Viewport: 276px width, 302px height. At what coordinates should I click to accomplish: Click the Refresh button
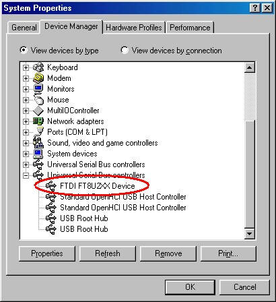[108, 253]
